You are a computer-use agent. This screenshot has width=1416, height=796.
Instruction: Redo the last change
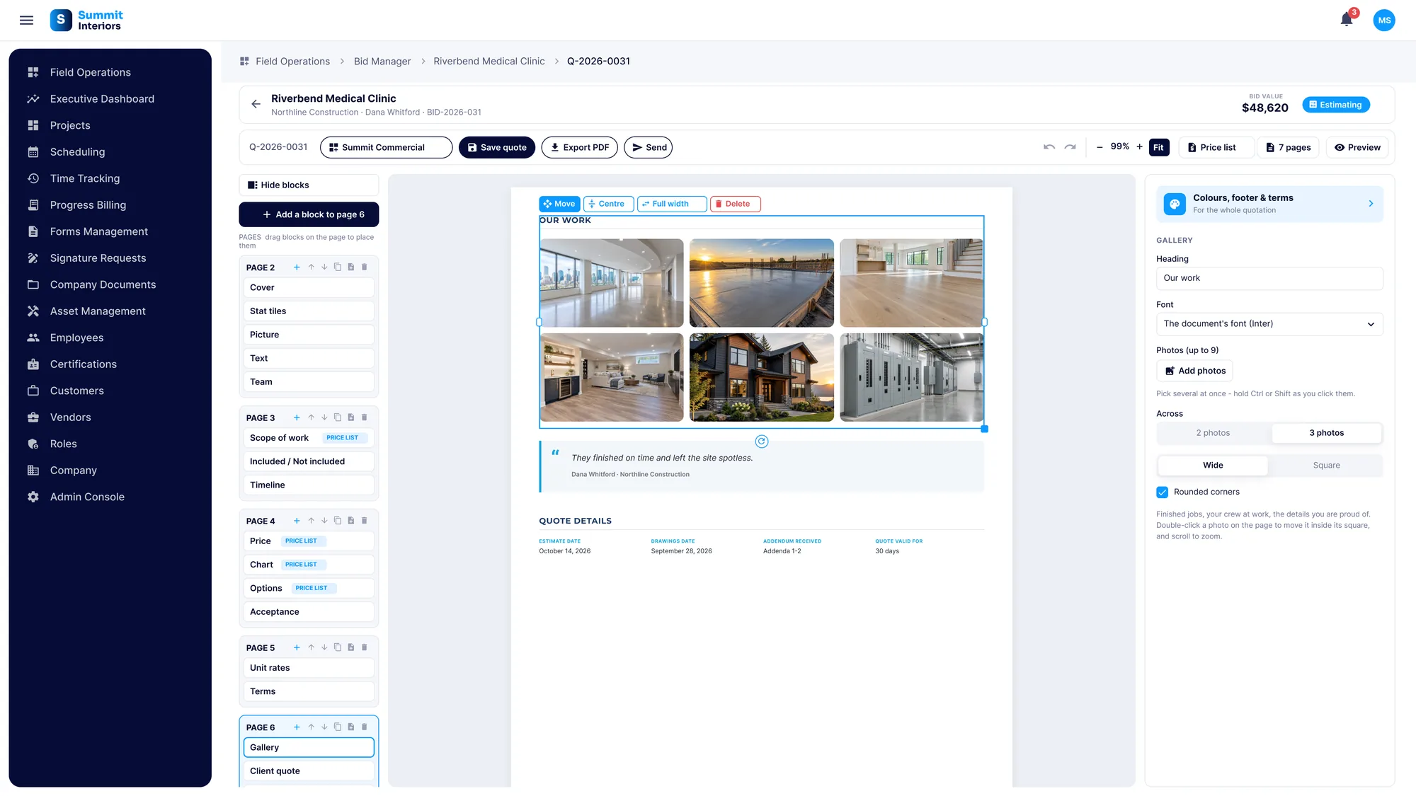pos(1070,147)
